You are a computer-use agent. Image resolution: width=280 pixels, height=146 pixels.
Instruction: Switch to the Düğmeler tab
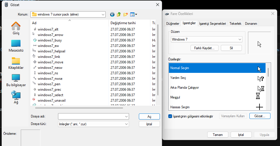[173, 24]
